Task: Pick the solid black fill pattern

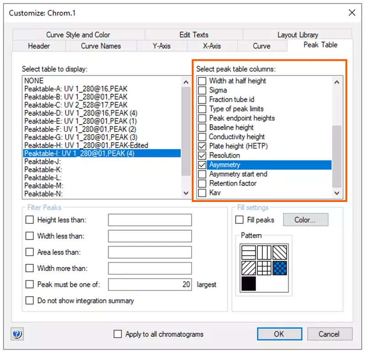Action: [x=250, y=283]
